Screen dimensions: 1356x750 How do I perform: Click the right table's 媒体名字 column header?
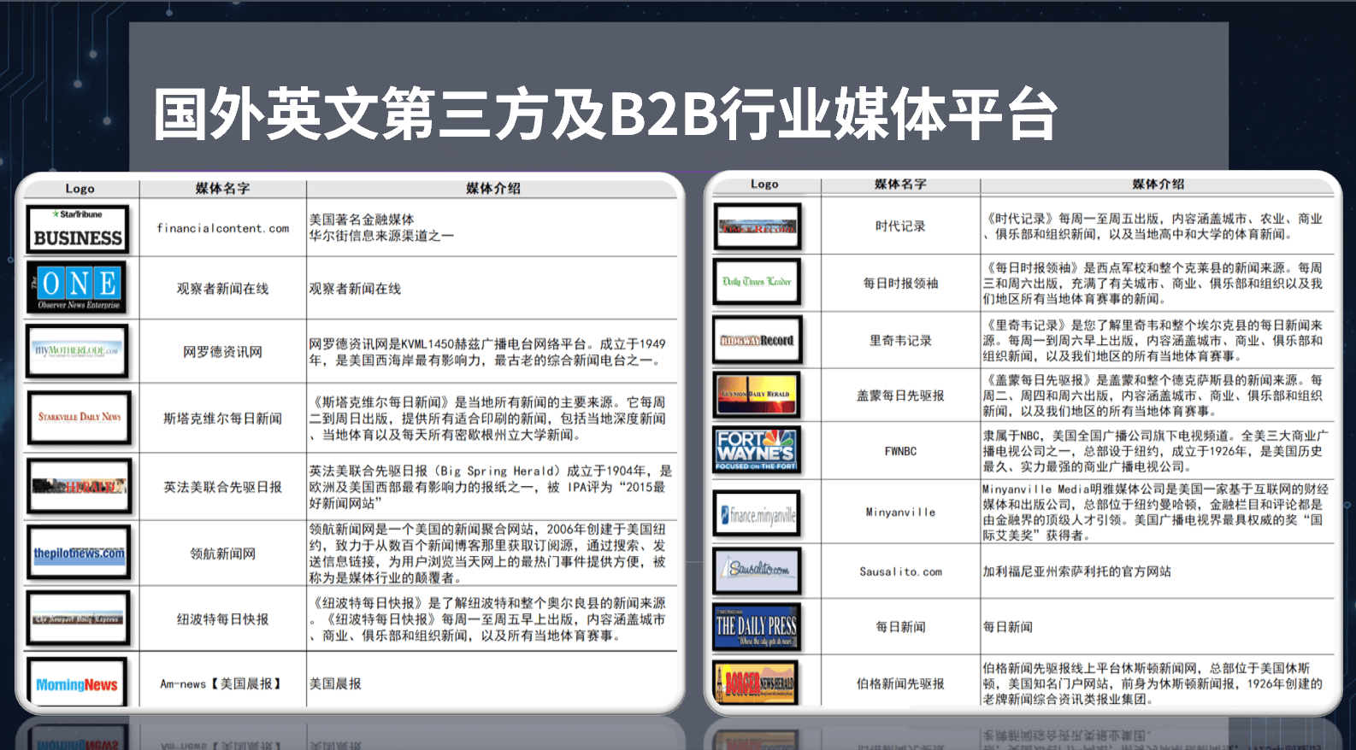900,185
